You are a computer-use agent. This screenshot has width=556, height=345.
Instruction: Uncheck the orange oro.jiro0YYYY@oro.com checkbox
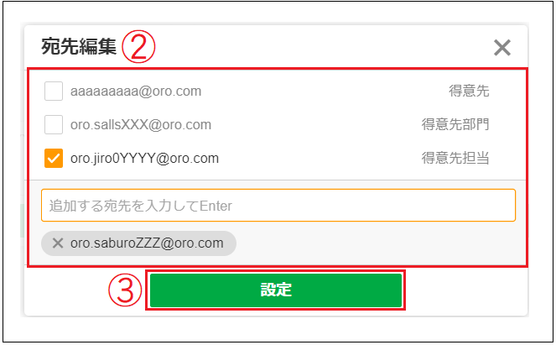point(54,158)
